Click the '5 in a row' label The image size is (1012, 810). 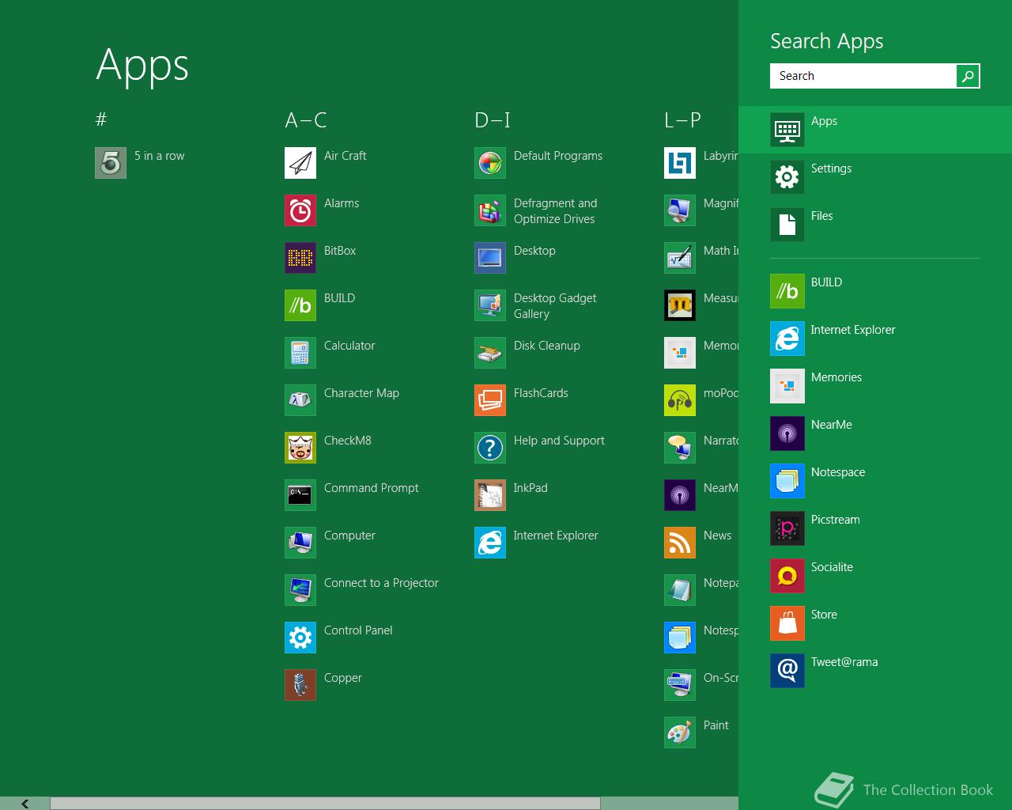(x=159, y=156)
